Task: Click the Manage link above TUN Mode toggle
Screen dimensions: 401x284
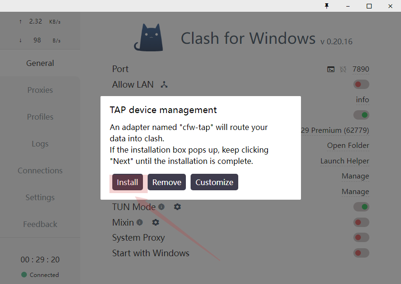Action: pyautogui.click(x=355, y=192)
